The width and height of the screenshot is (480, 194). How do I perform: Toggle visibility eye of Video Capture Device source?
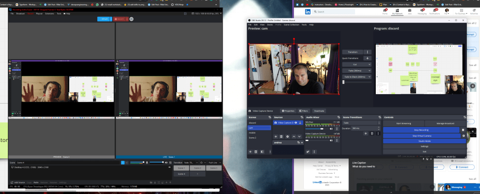point(296,123)
